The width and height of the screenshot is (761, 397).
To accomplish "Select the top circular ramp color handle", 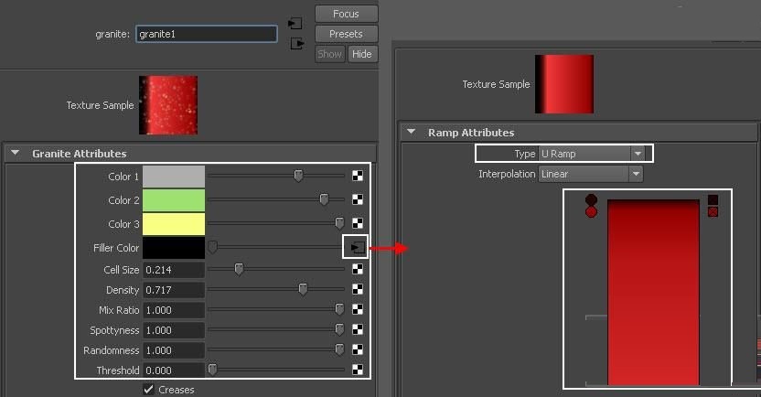I will (591, 199).
